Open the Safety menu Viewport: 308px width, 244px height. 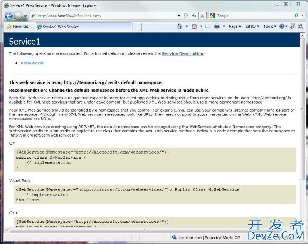point(252,26)
